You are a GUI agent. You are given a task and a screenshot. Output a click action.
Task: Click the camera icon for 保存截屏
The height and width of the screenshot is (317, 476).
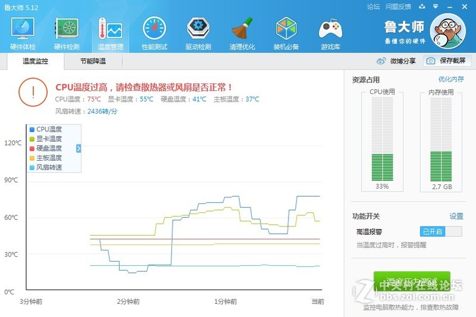pyautogui.click(x=430, y=61)
